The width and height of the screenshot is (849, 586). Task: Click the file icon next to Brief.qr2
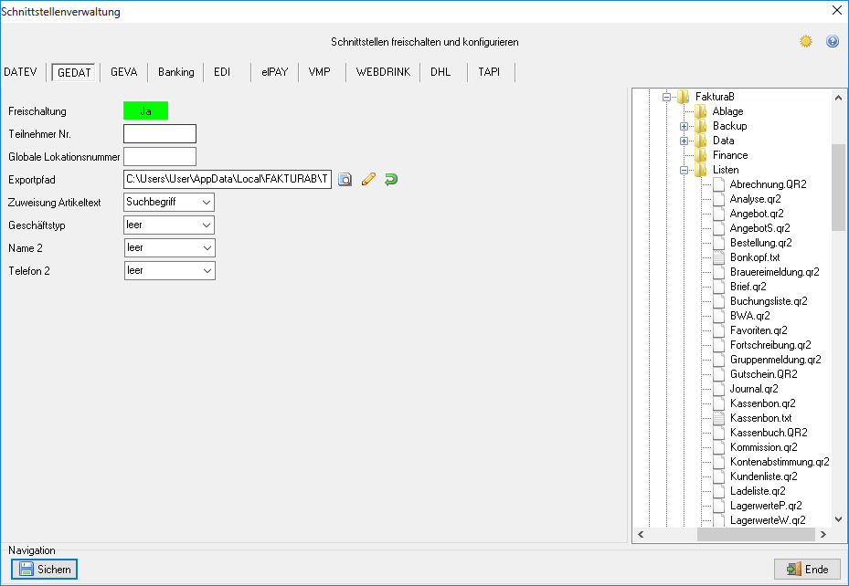[x=718, y=287]
